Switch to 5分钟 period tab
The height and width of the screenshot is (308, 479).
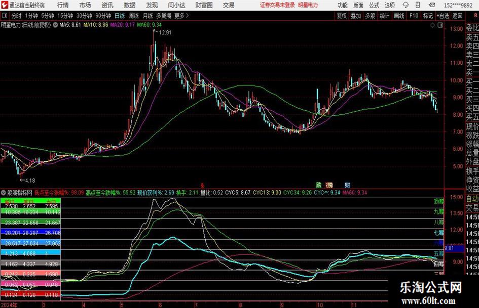click(x=47, y=16)
